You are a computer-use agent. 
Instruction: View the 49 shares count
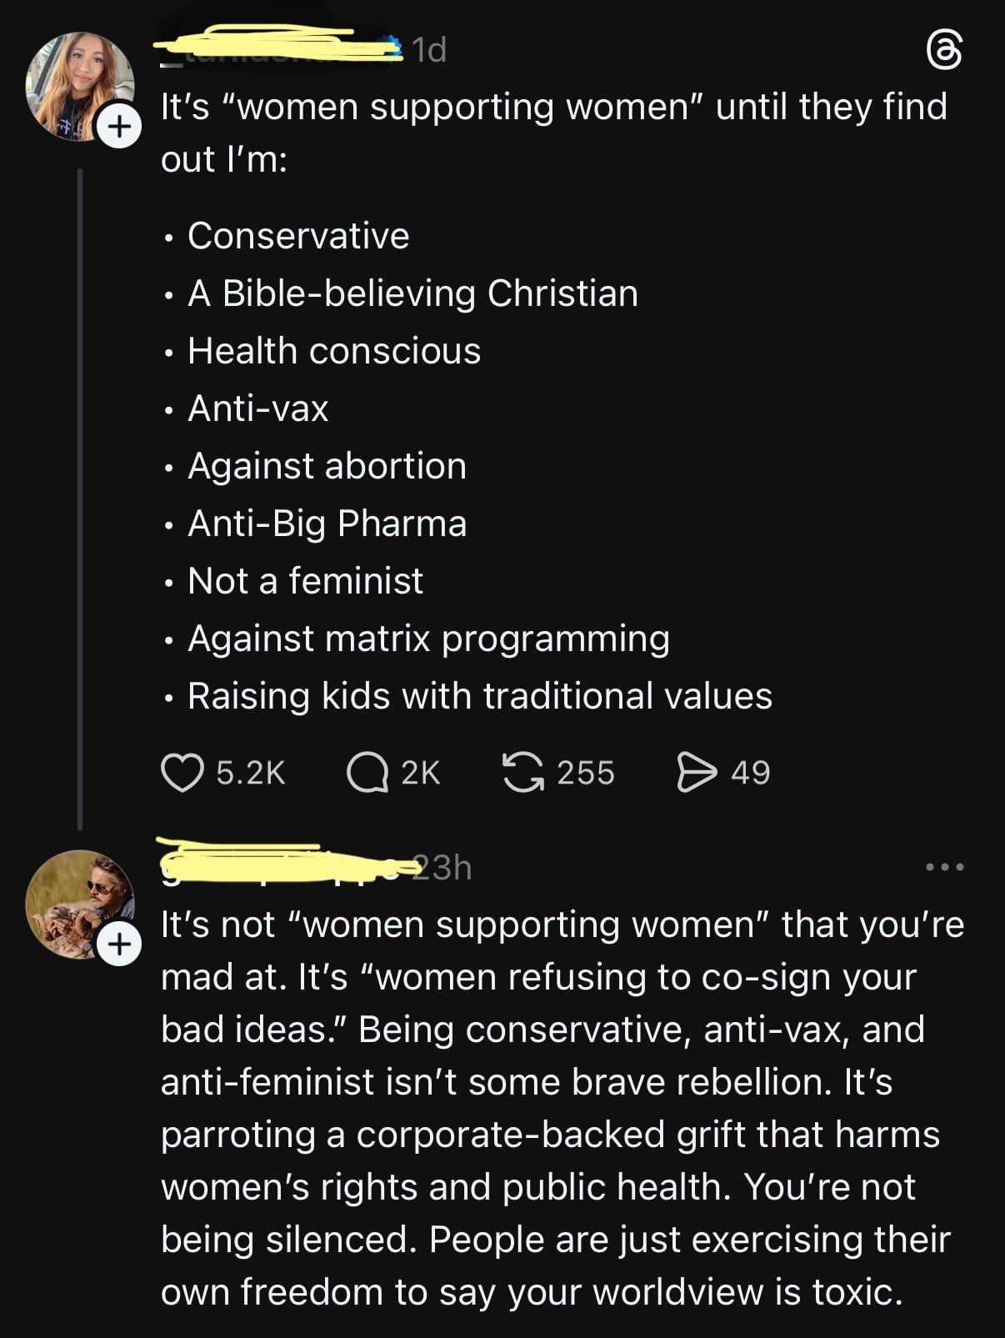pyautogui.click(x=750, y=773)
